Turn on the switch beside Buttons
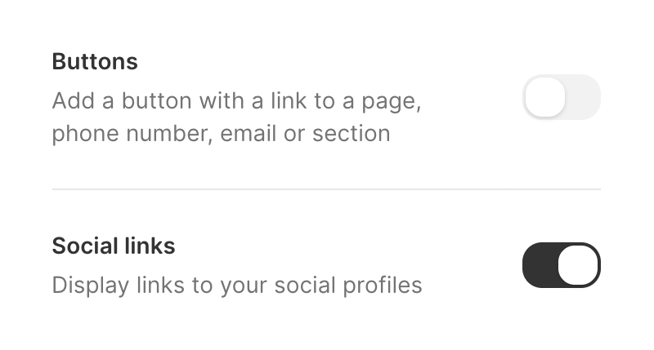The height and width of the screenshot is (350, 654). click(561, 98)
